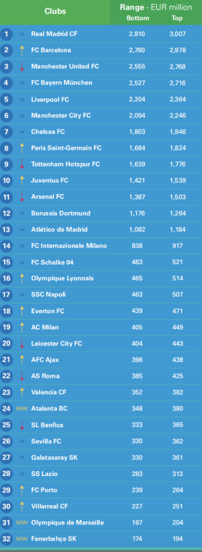Click the 2,094 bottom value for Manchester City
202x552 pixels.
[137, 115]
